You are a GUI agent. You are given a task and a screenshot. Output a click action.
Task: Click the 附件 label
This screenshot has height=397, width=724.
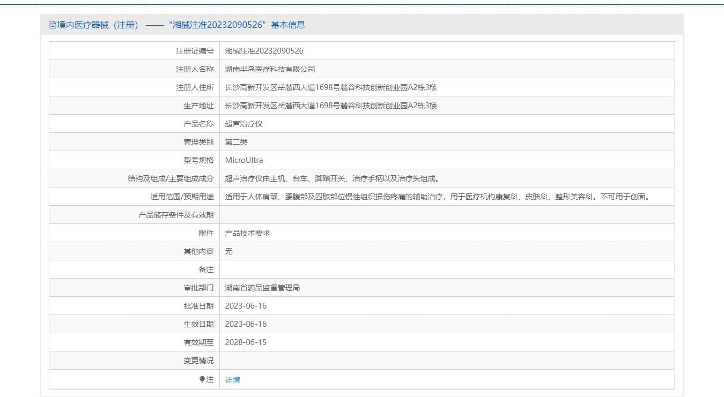pyautogui.click(x=206, y=233)
